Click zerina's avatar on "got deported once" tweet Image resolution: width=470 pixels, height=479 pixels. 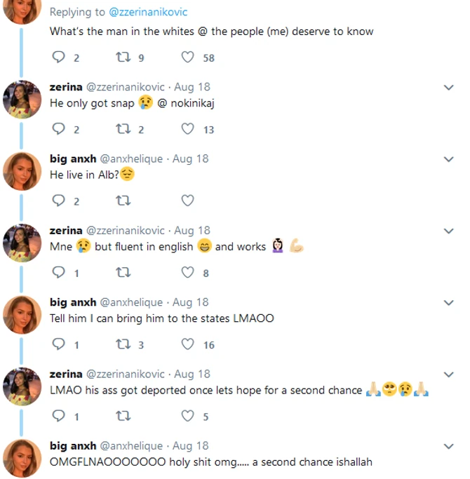(x=22, y=386)
